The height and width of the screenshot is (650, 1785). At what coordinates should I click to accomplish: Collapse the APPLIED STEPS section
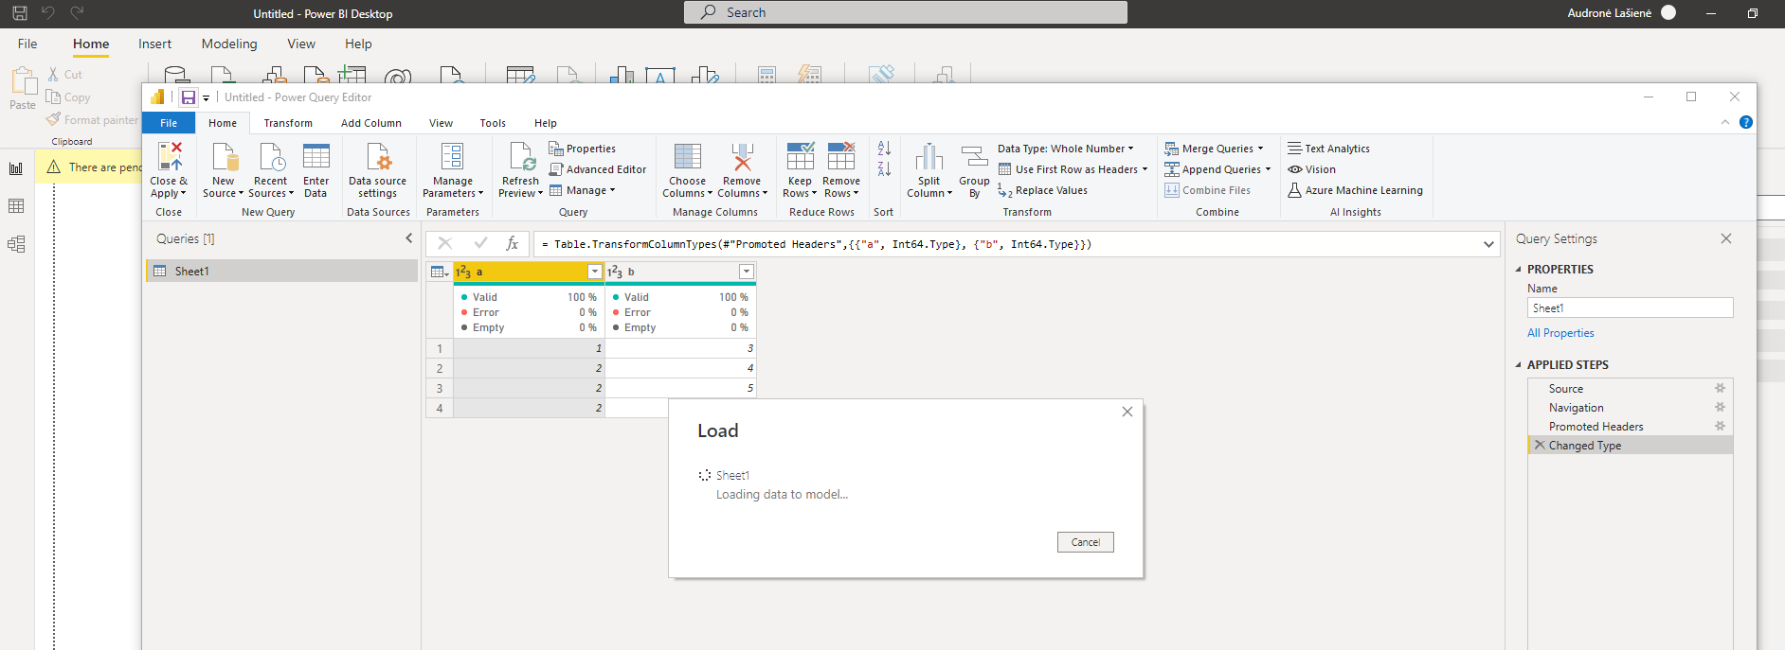pos(1518,365)
